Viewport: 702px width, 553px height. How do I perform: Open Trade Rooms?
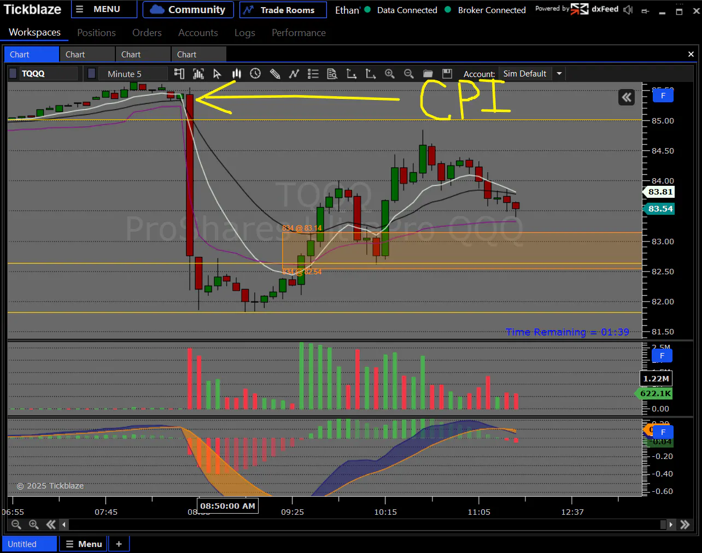[x=283, y=9]
